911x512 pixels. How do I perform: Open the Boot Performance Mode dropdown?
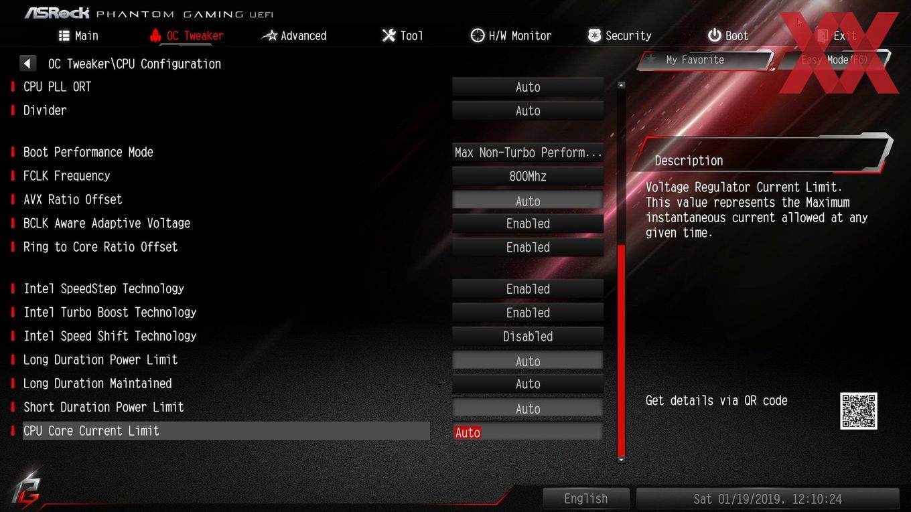528,153
